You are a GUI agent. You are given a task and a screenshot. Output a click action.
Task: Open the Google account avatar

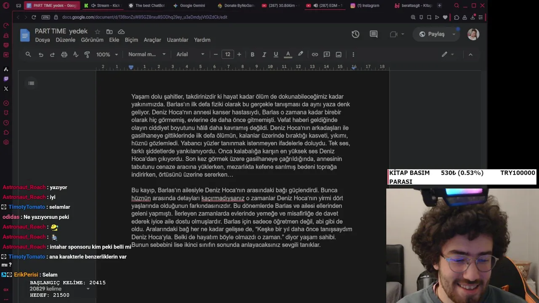click(x=473, y=34)
